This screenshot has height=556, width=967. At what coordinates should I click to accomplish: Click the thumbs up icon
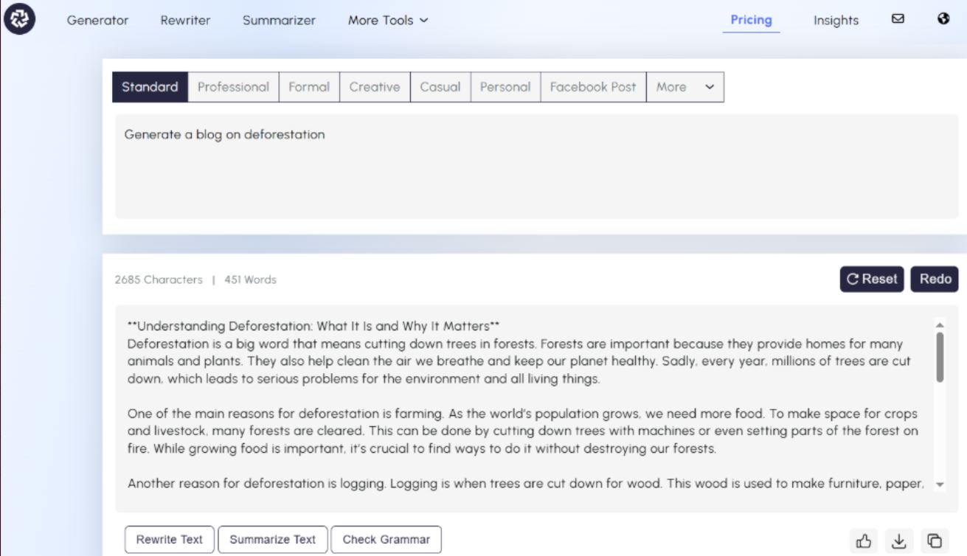coord(863,541)
